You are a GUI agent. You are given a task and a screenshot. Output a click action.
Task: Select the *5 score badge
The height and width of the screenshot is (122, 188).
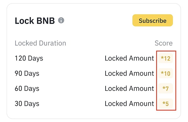tap(165, 104)
